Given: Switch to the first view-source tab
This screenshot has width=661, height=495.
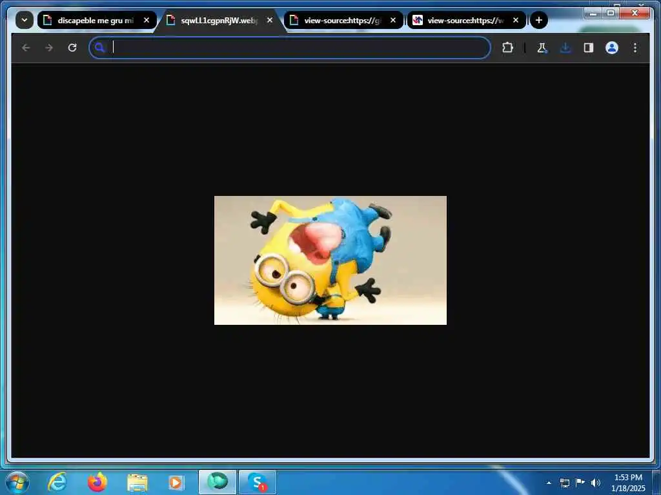Looking at the screenshot, I should tap(343, 20).
